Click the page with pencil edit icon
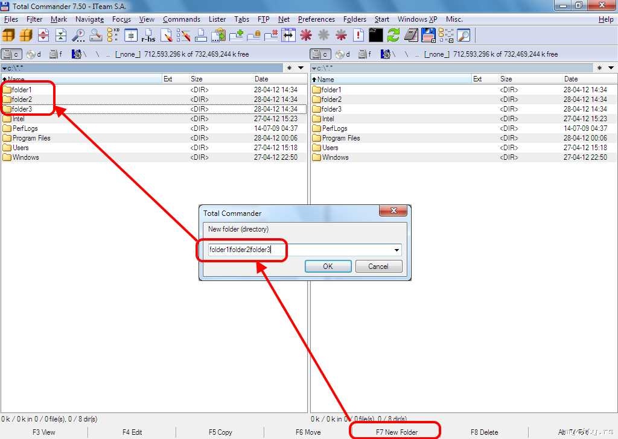618x439 pixels. (x=167, y=36)
